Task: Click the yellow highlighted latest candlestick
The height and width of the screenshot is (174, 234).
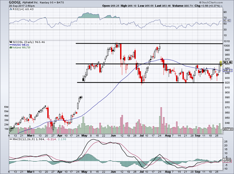Action: pos(221,64)
